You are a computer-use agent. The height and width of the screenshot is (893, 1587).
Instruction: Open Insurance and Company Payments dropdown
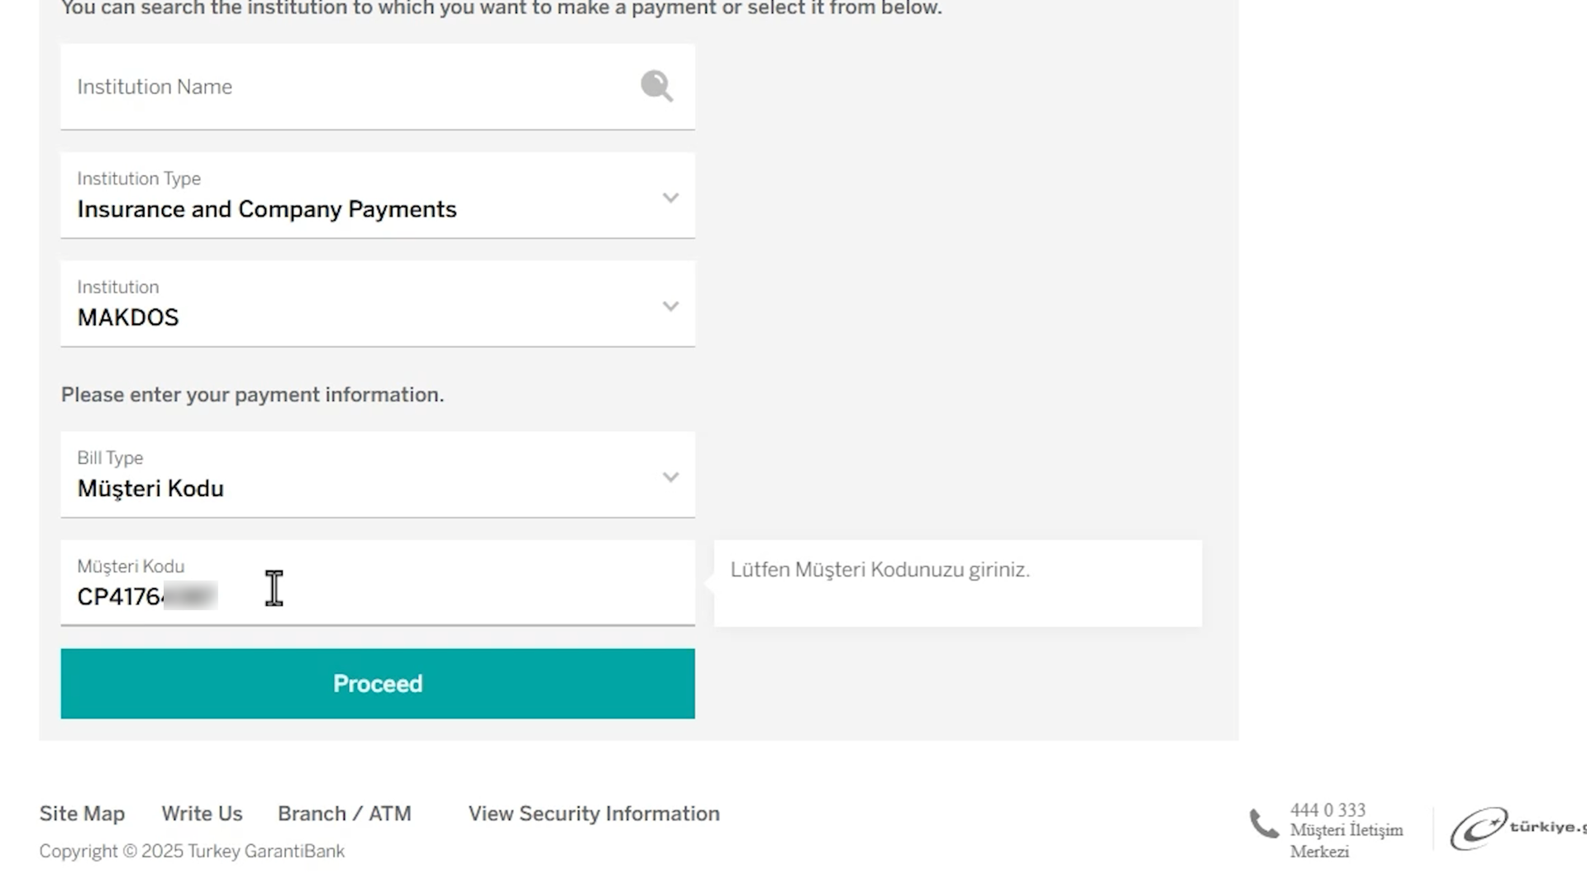point(378,195)
